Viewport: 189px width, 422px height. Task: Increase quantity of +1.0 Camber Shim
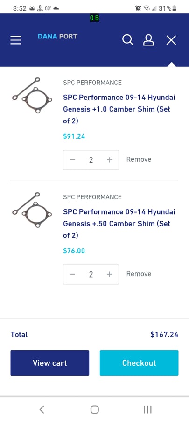(109, 160)
